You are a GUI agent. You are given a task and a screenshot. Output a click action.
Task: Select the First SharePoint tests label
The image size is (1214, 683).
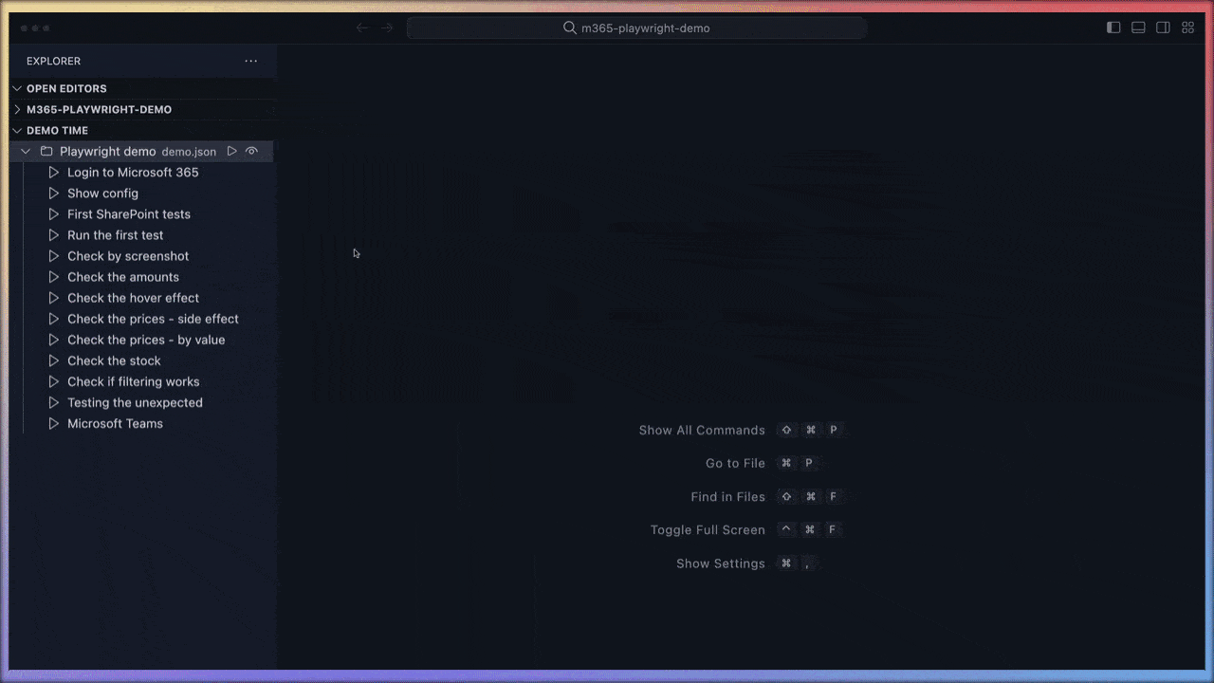(x=129, y=214)
